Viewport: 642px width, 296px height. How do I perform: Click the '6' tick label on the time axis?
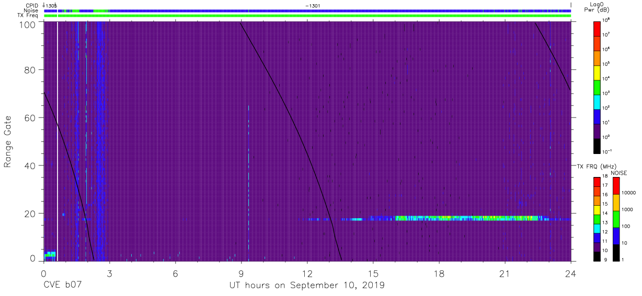click(175, 274)
